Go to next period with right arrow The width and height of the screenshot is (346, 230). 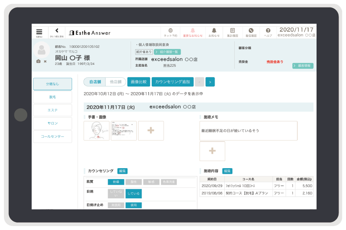[210, 82]
